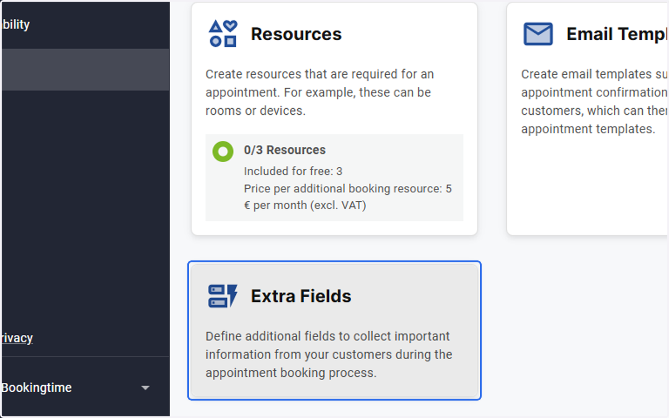Click the Resources card description text

point(319,93)
